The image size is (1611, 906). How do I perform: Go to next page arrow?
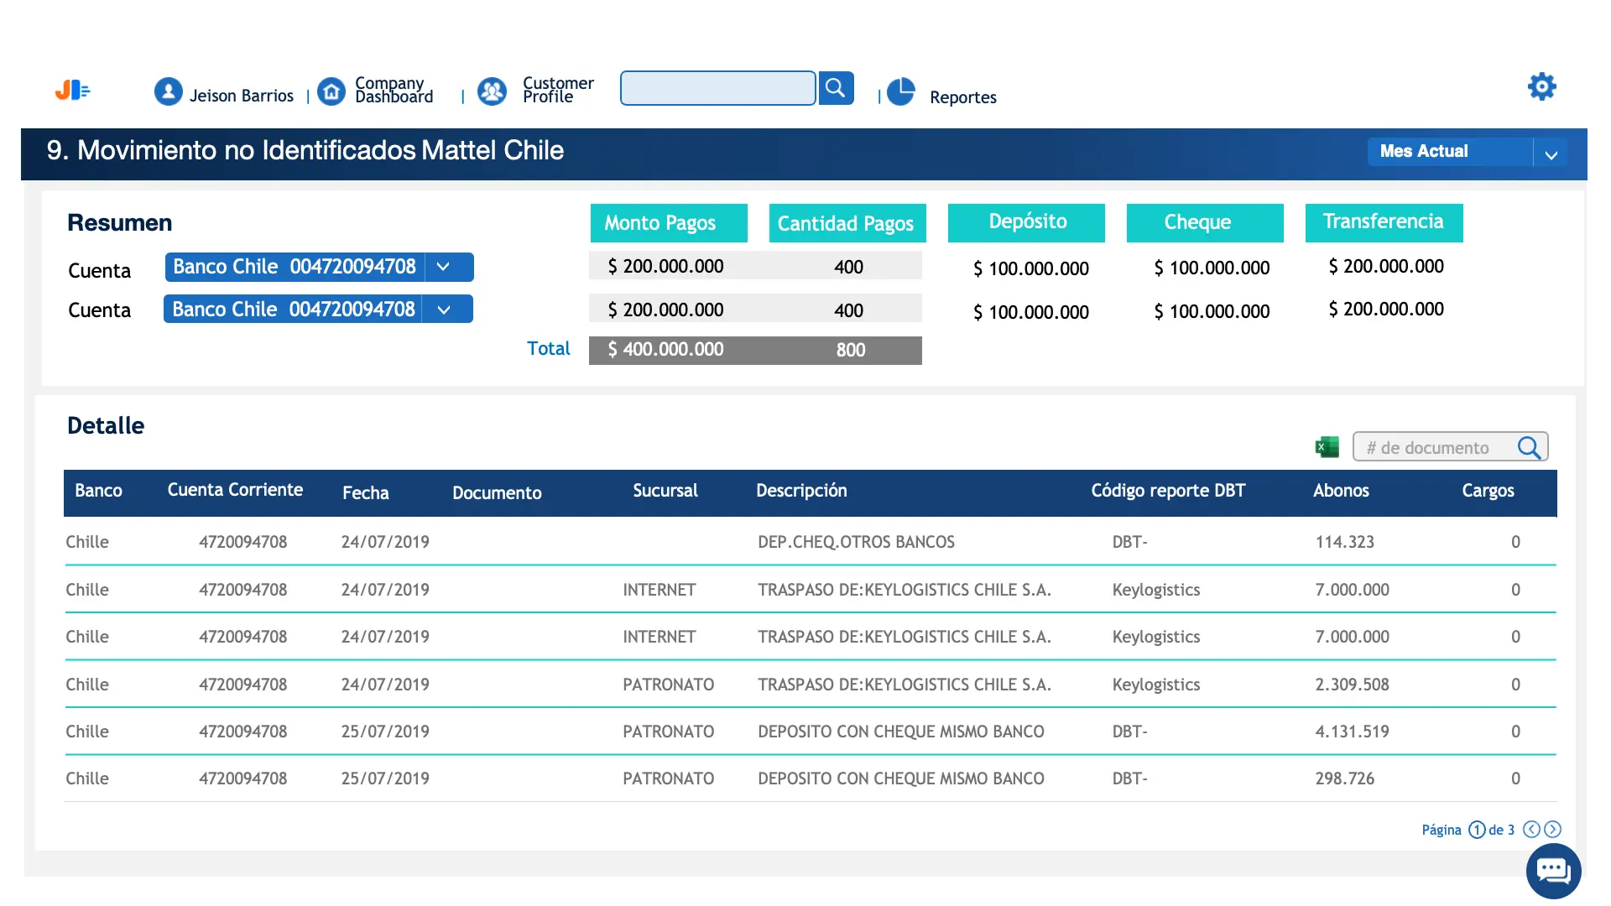tap(1553, 830)
